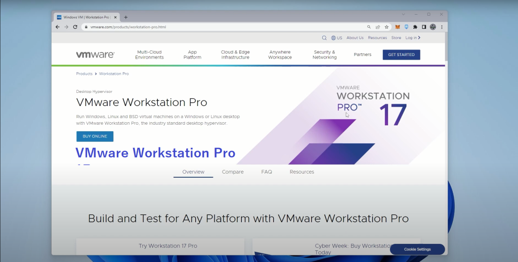Open the extensions puzzle menu

(x=415, y=27)
